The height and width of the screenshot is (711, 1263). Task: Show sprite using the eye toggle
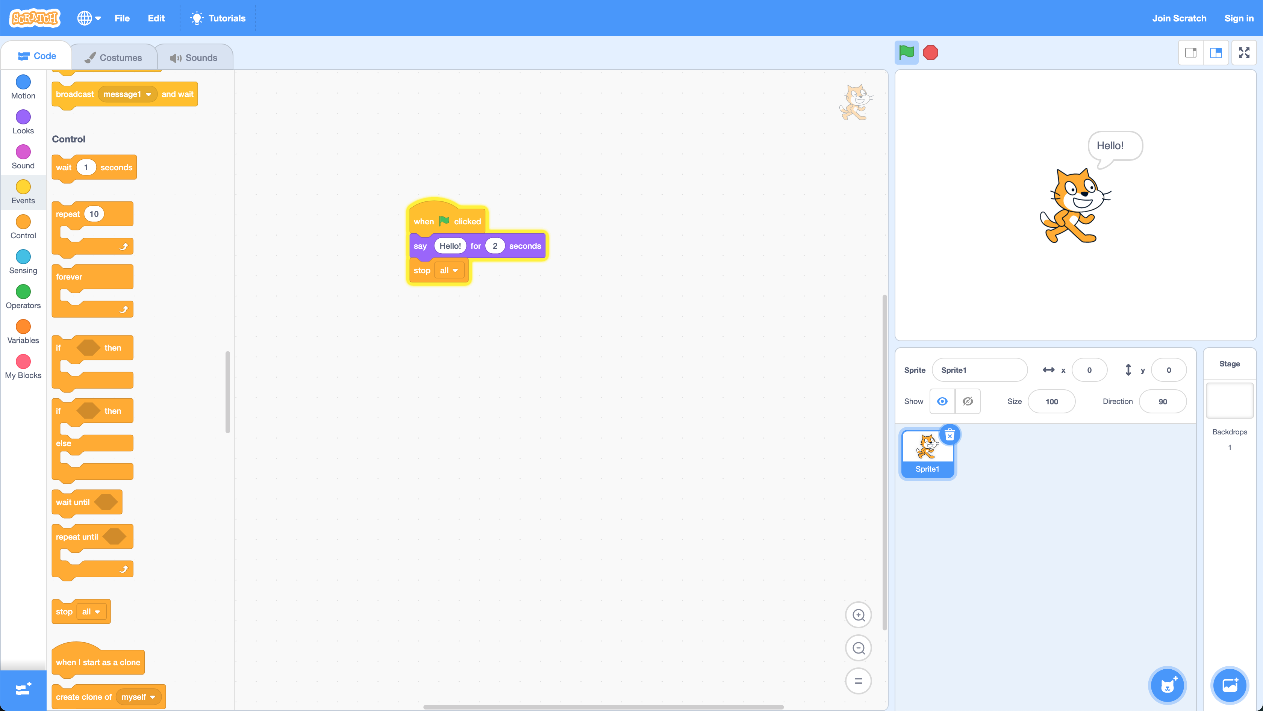tap(942, 401)
